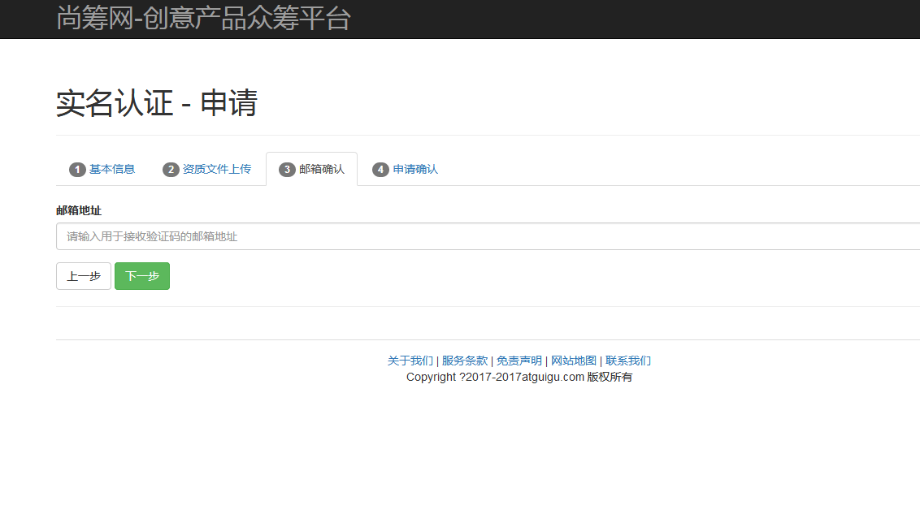This screenshot has width=920, height=514.
Task: Click the step 3 numbered circle icon
Action: point(287,169)
